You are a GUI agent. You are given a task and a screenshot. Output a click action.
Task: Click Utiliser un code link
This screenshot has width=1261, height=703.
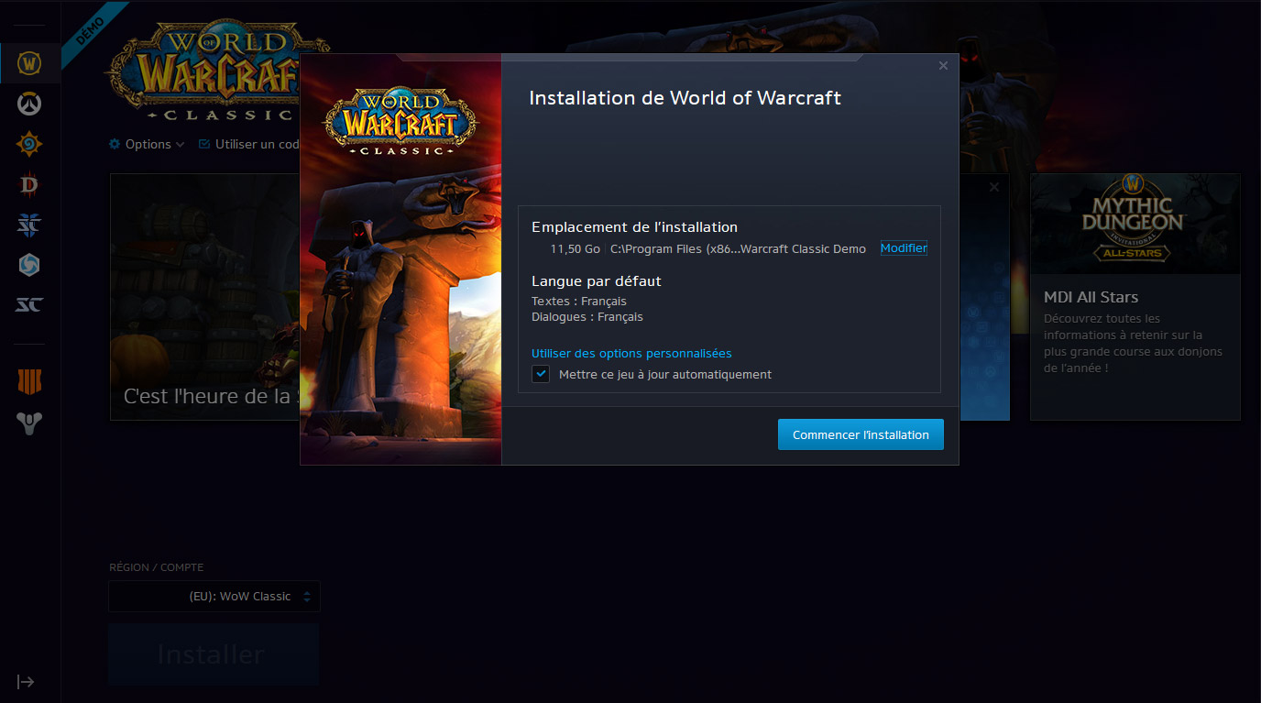click(x=249, y=144)
